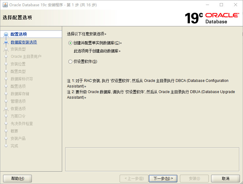243x184 pixels.
Task: Select 仅设置软件 radio option
Action: 70,62
